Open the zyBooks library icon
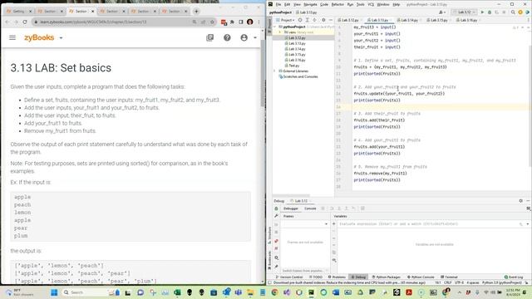Image resolution: width=532 pixels, height=299 pixels. click(210, 37)
